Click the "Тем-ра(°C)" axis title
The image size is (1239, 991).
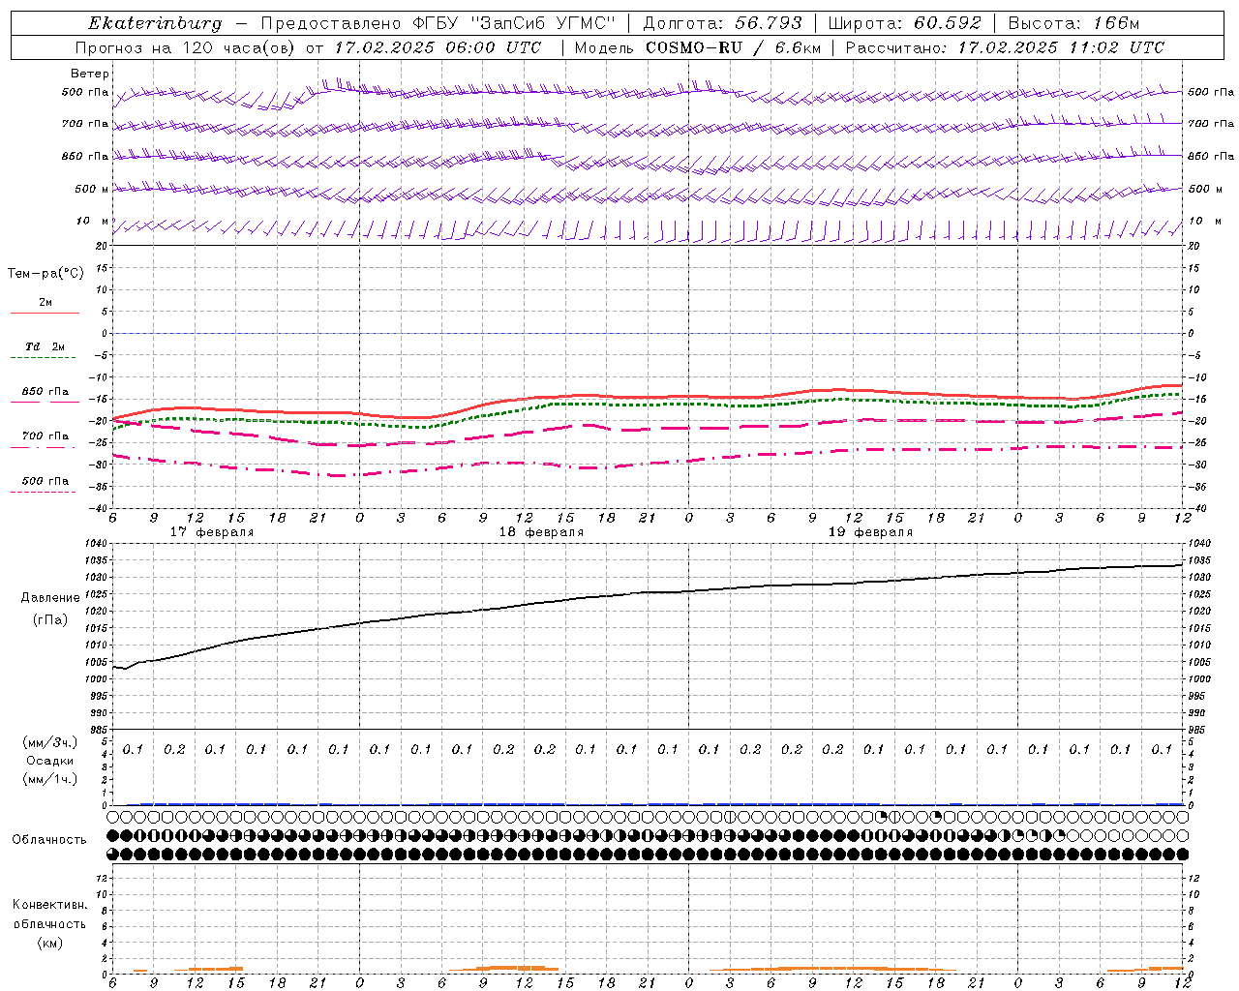click(45, 274)
